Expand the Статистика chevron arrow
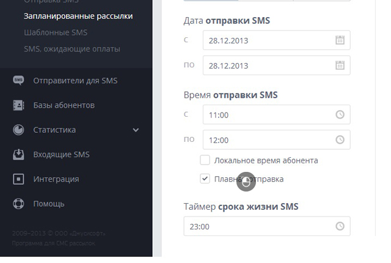 point(136,130)
